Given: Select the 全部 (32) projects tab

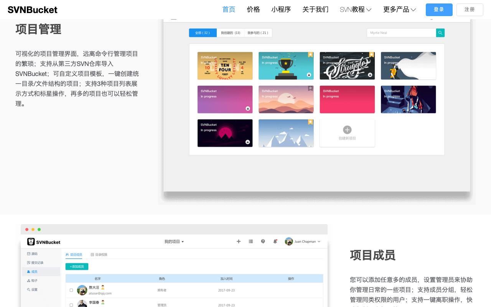Looking at the screenshot, I should [x=203, y=33].
